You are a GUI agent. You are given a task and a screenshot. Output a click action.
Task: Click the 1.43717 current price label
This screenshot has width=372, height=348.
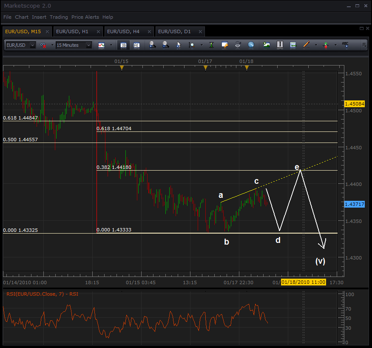click(x=354, y=204)
